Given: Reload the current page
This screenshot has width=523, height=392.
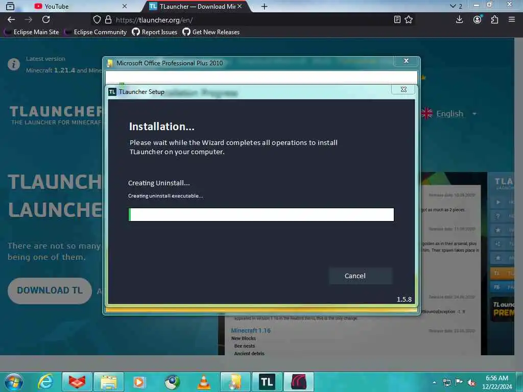Looking at the screenshot, I should click(46, 20).
